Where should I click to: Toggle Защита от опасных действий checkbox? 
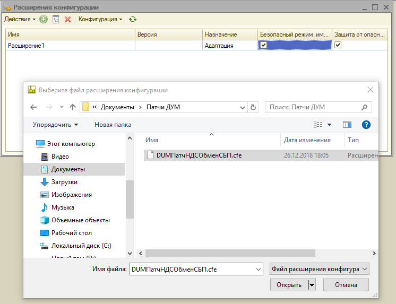click(x=338, y=45)
